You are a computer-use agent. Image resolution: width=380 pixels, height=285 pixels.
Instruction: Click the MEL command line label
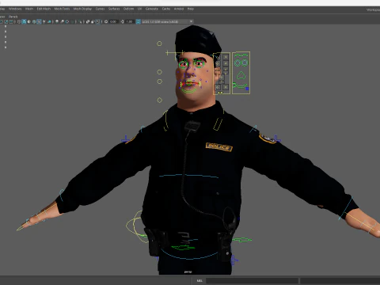coord(199,280)
